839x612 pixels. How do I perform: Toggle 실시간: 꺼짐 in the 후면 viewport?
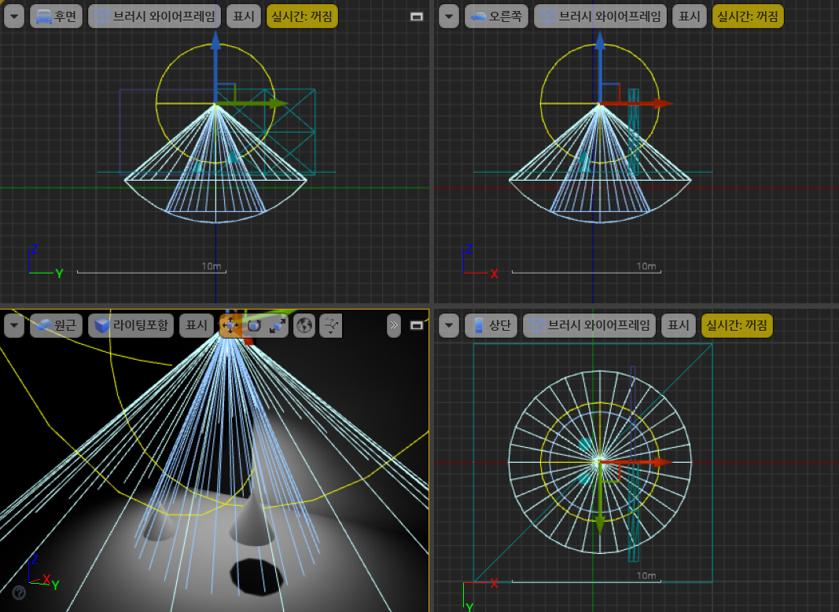302,16
